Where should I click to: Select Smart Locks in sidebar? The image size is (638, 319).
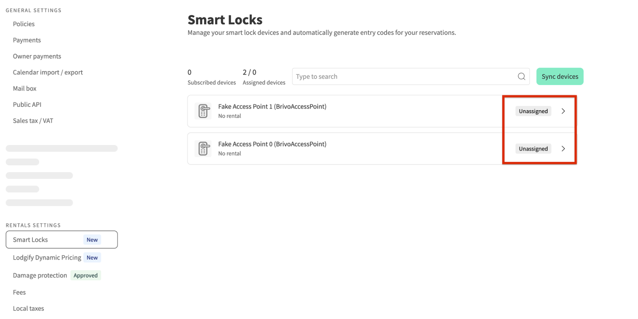tap(30, 240)
